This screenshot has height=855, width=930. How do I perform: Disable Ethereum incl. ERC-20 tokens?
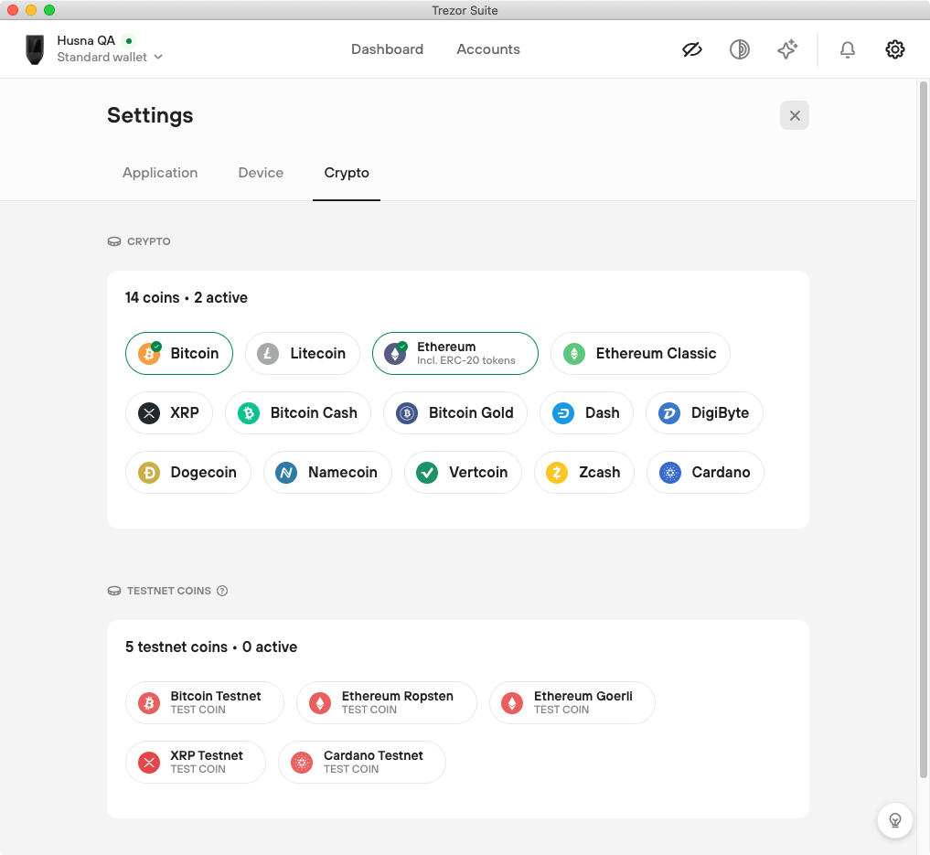coord(454,353)
